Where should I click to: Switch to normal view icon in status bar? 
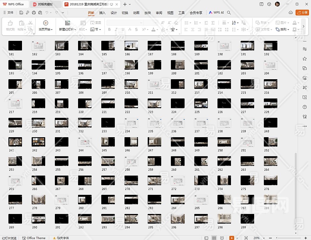pos(207,238)
